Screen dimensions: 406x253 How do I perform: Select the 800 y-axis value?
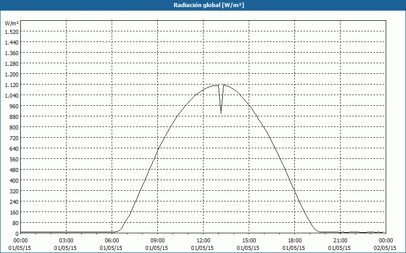pyautogui.click(x=14, y=128)
